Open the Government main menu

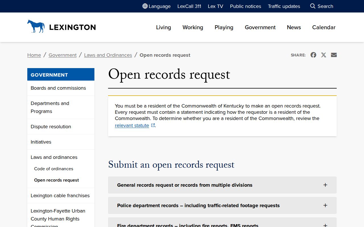(x=260, y=28)
